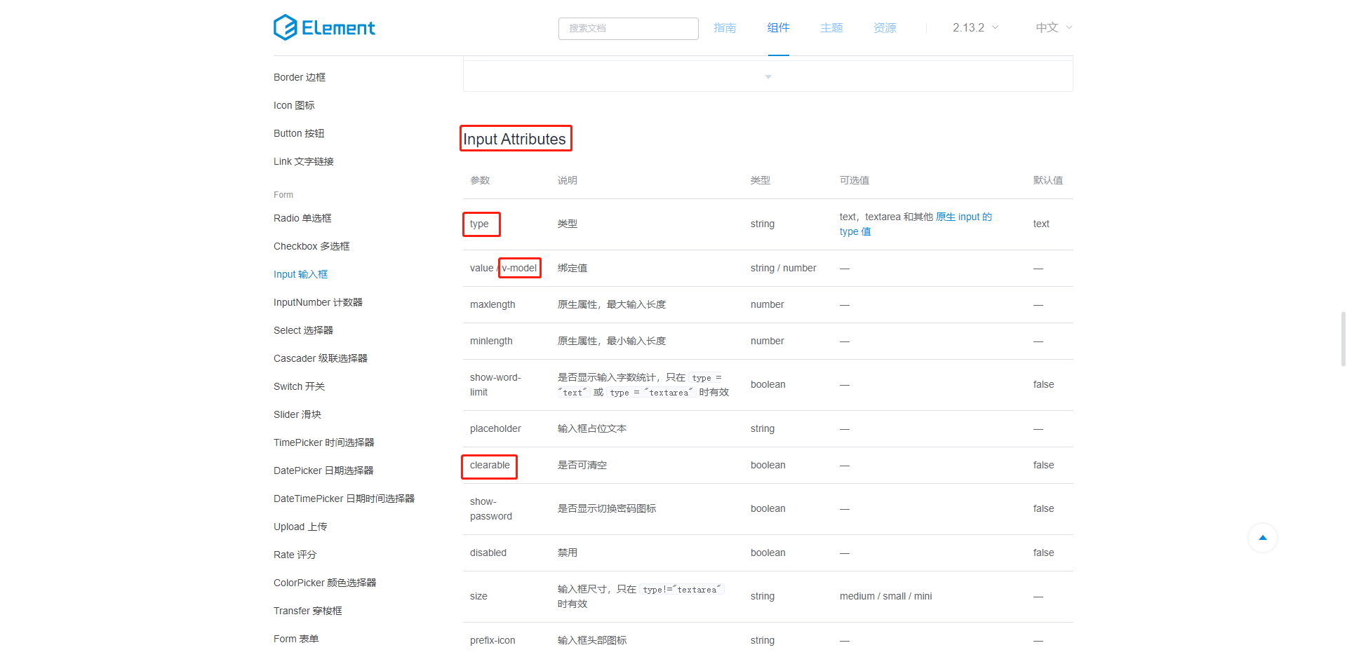
Task: Click the medium / small / mini value
Action: click(x=886, y=596)
